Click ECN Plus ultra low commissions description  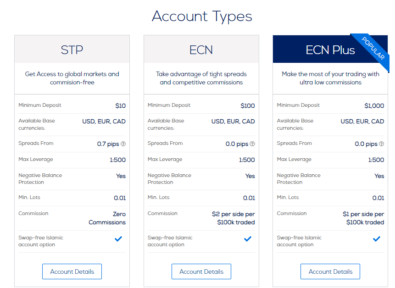[330, 78]
